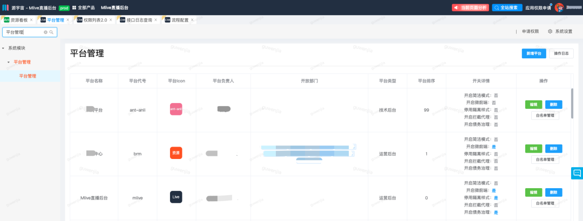Edit the mlive platform row
The width and height of the screenshot is (583, 221).
coord(533,192)
